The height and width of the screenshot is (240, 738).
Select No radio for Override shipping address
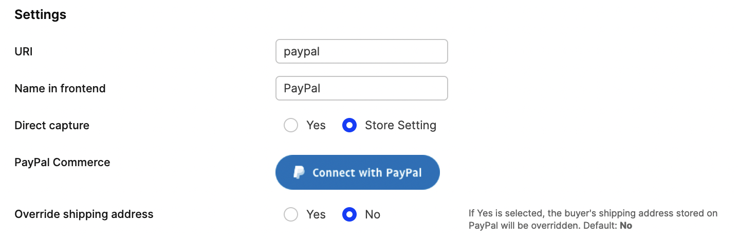[349, 214]
